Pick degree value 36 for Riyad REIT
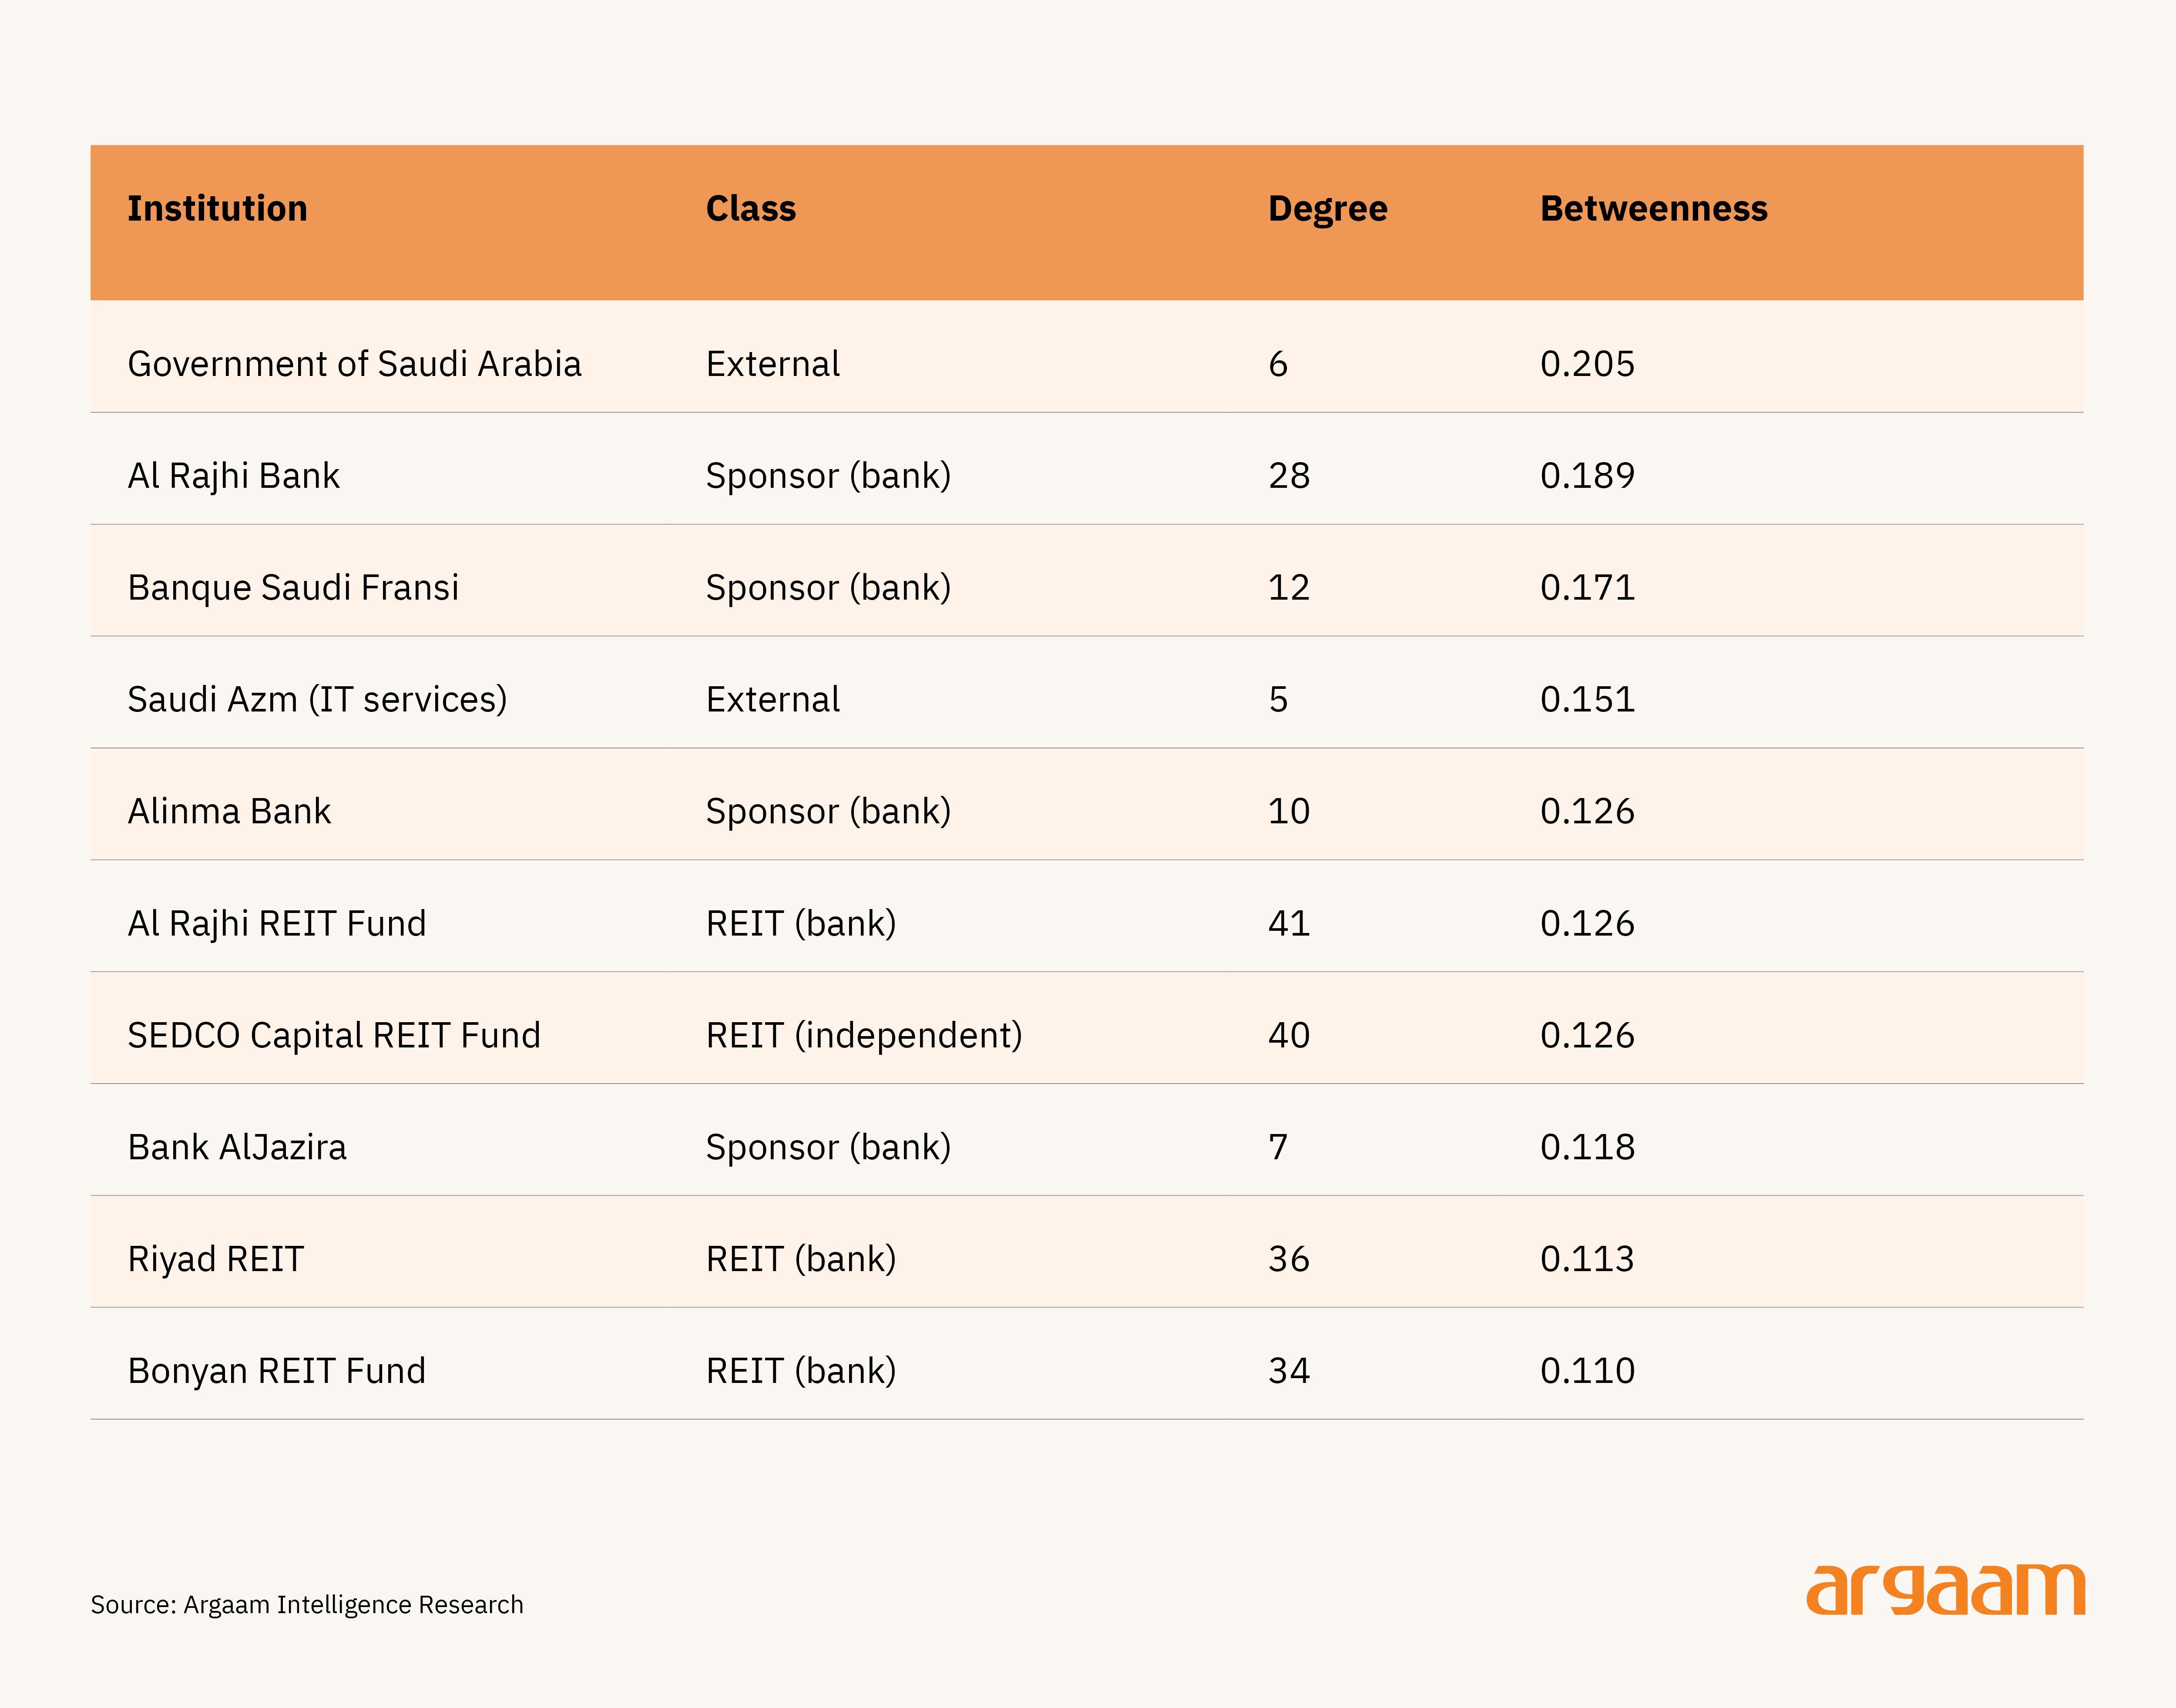 pyautogui.click(x=1289, y=1260)
